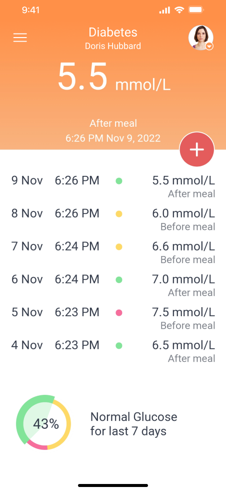
Task: Click the 43% glucose donut chart
Action: (43, 422)
